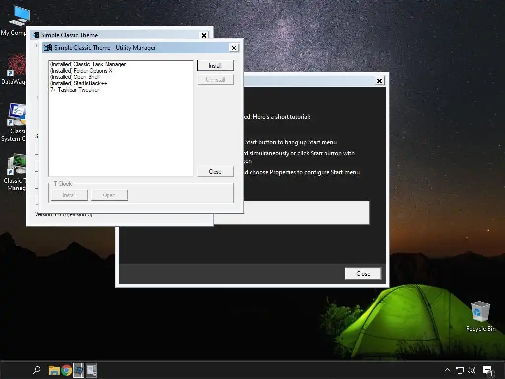Close the tutorial window via title bar X
Screen dimensions: 505x379
coord(379,81)
